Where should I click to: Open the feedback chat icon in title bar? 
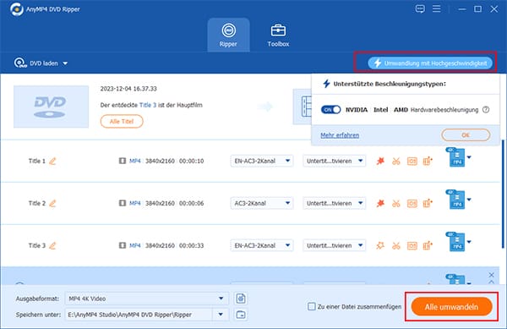[420, 8]
